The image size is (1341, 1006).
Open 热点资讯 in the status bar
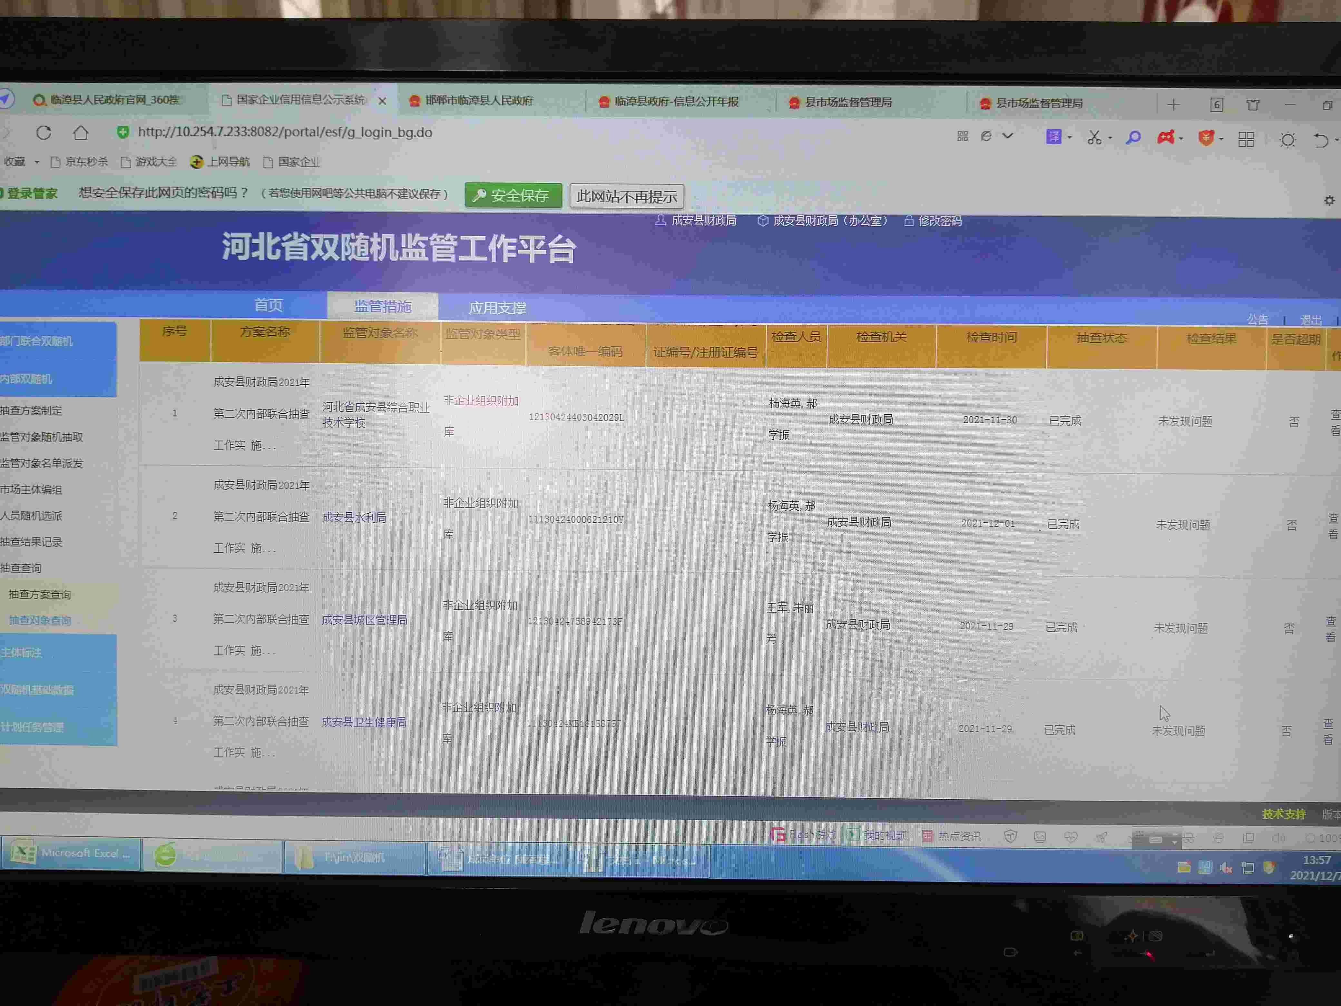pos(951,836)
